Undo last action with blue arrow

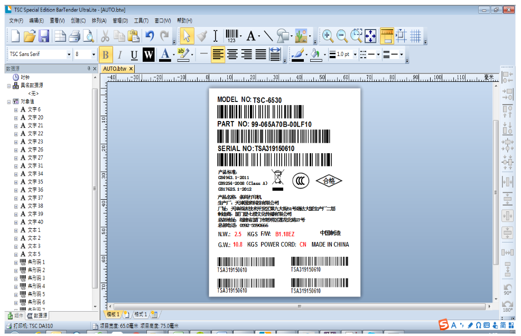tap(150, 36)
